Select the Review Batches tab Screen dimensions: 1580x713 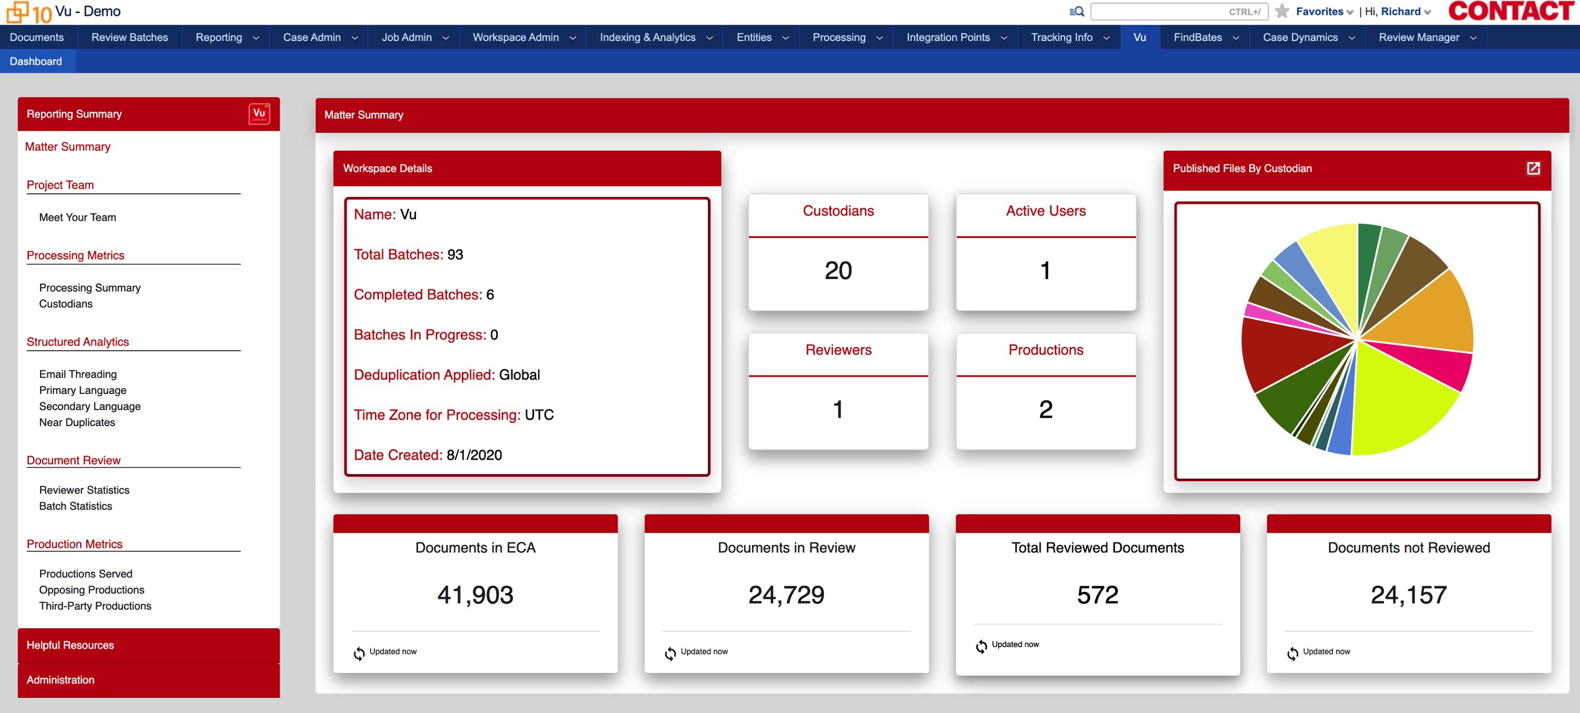(130, 37)
